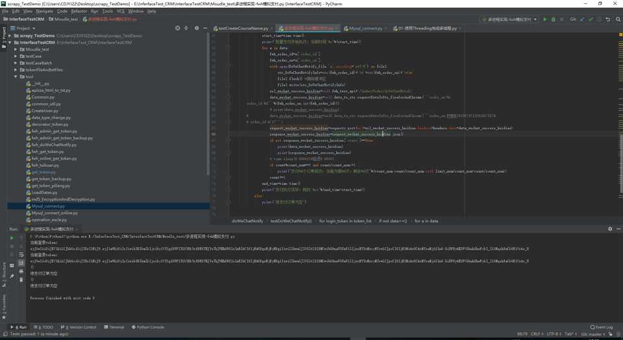Run the selected configuration with green play icon
This screenshot has width=623, height=340.
click(x=545, y=19)
